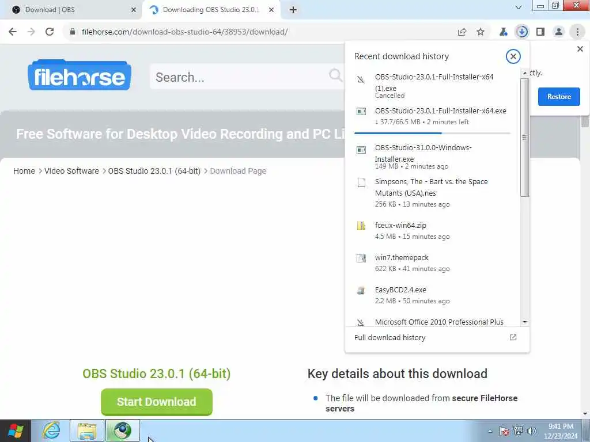Open the tab search dropdown chevron
This screenshot has height=442, width=590.
coord(518,7)
